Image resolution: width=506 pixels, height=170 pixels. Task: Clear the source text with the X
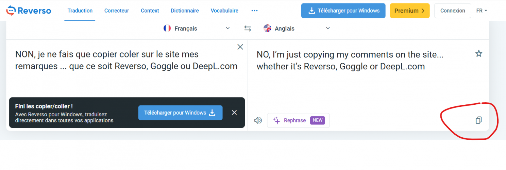(x=240, y=47)
